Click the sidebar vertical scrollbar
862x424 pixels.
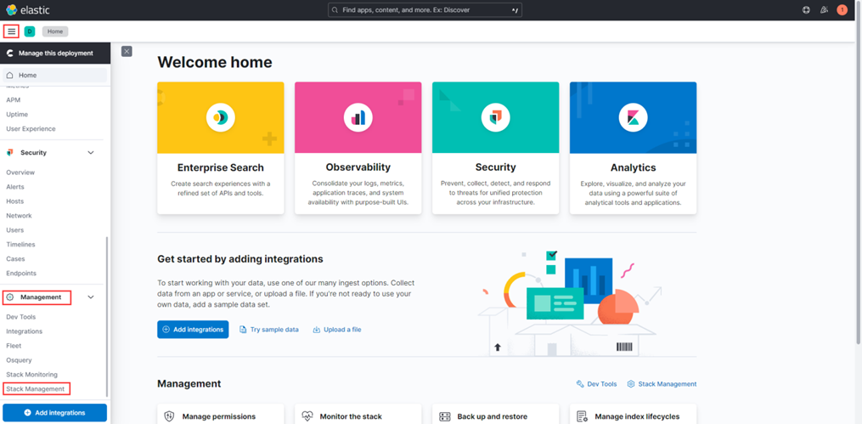point(107,316)
